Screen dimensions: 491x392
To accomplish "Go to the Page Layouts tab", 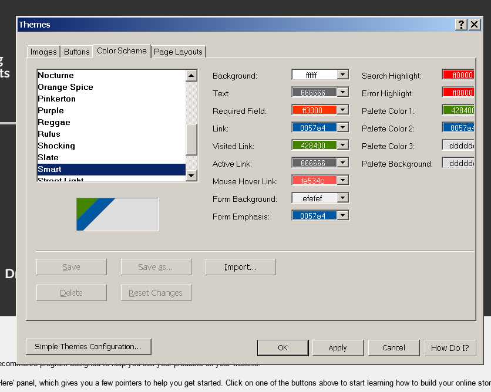I will point(178,52).
